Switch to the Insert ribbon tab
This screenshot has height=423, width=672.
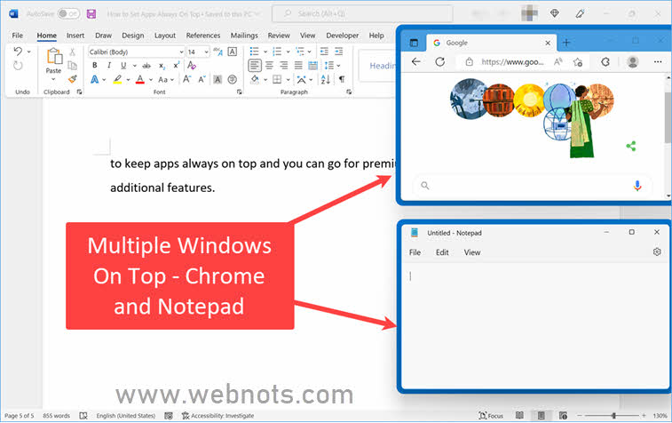75,36
